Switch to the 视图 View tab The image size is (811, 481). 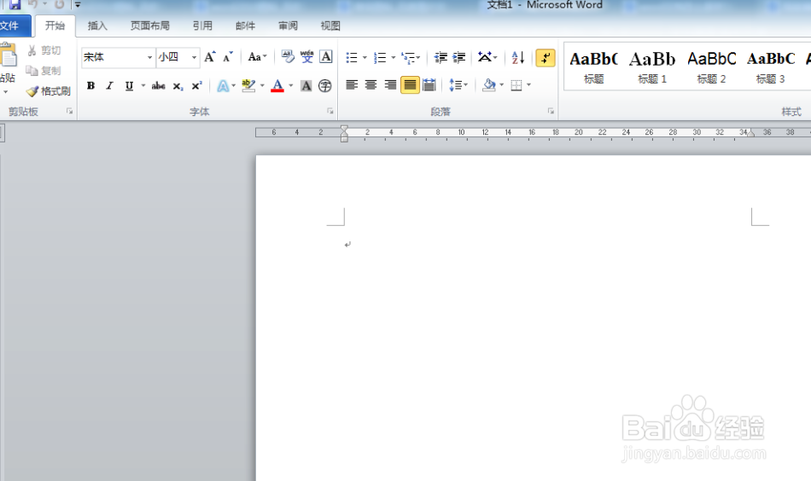coord(330,26)
